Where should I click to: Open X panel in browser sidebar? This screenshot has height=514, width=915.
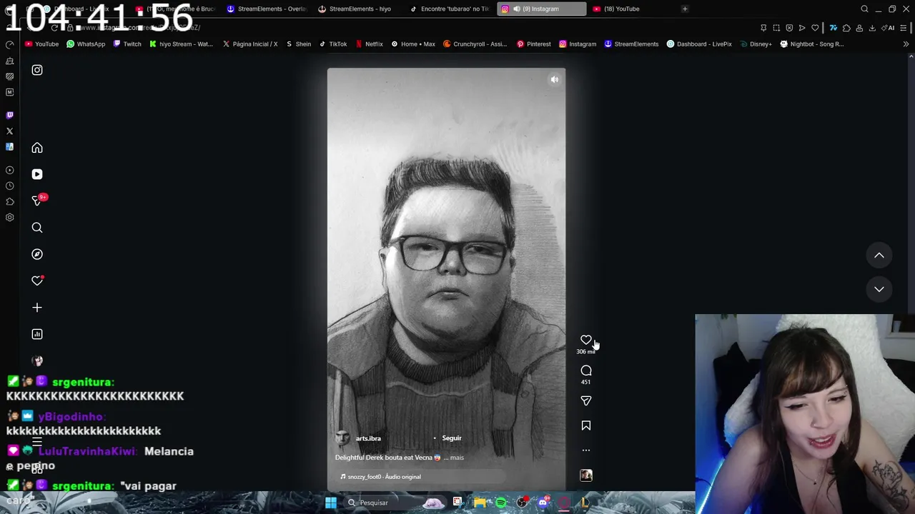(9, 131)
